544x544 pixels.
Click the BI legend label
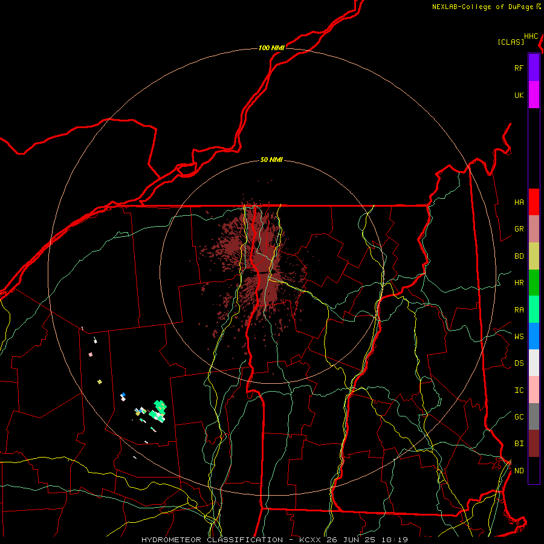519,444
